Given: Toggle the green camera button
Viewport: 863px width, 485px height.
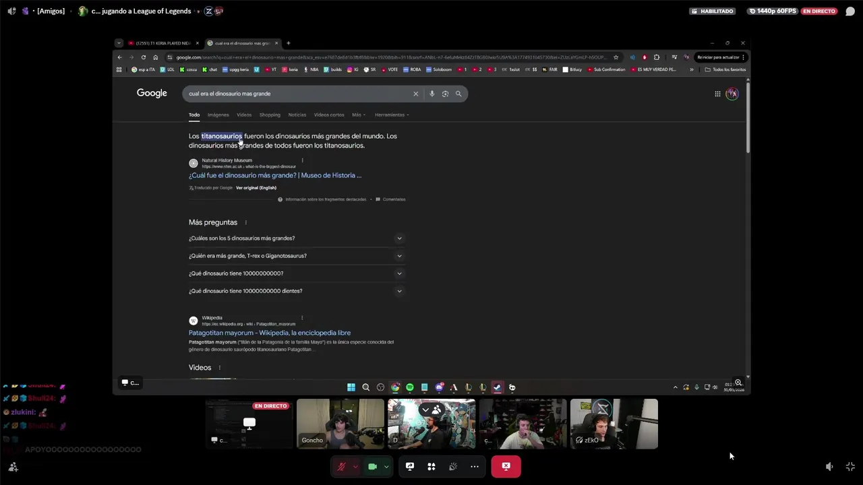Looking at the screenshot, I should [372, 466].
